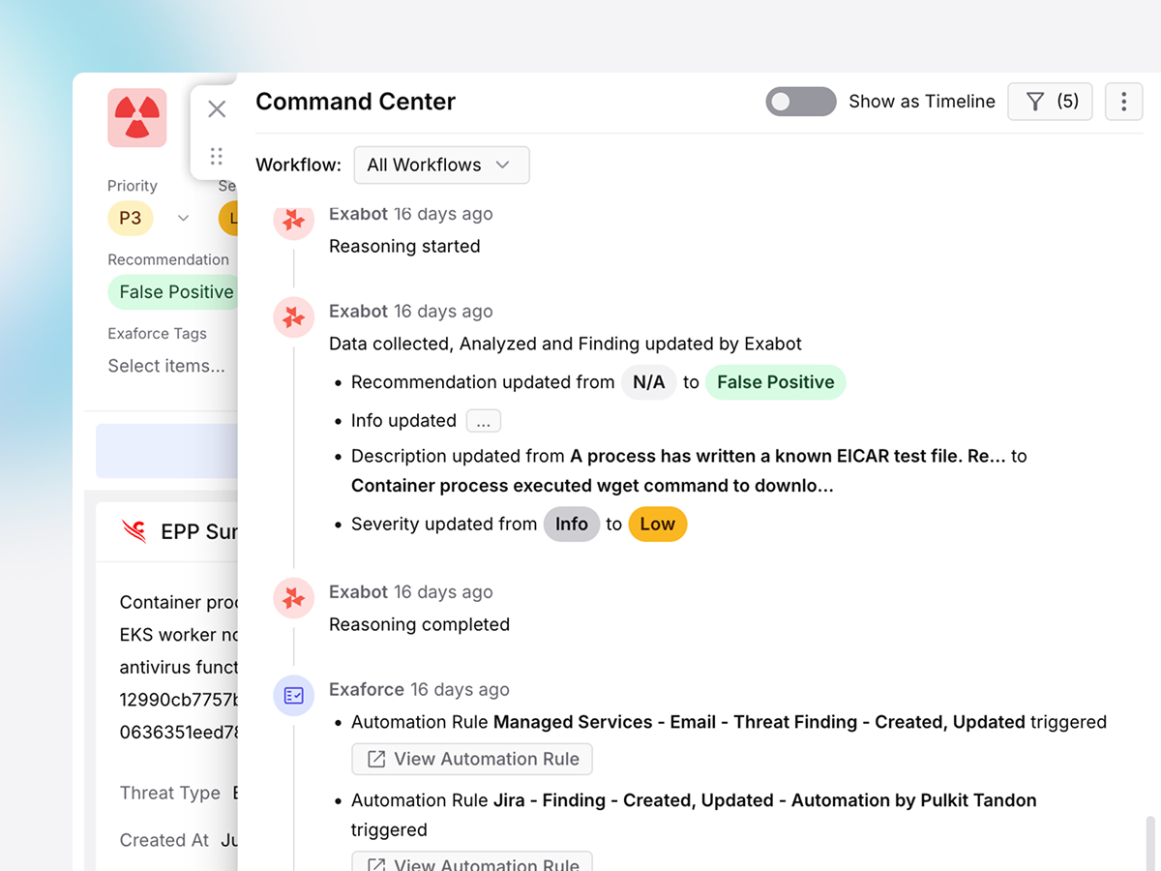Open View Automation Rule for Managed Services

pos(472,759)
